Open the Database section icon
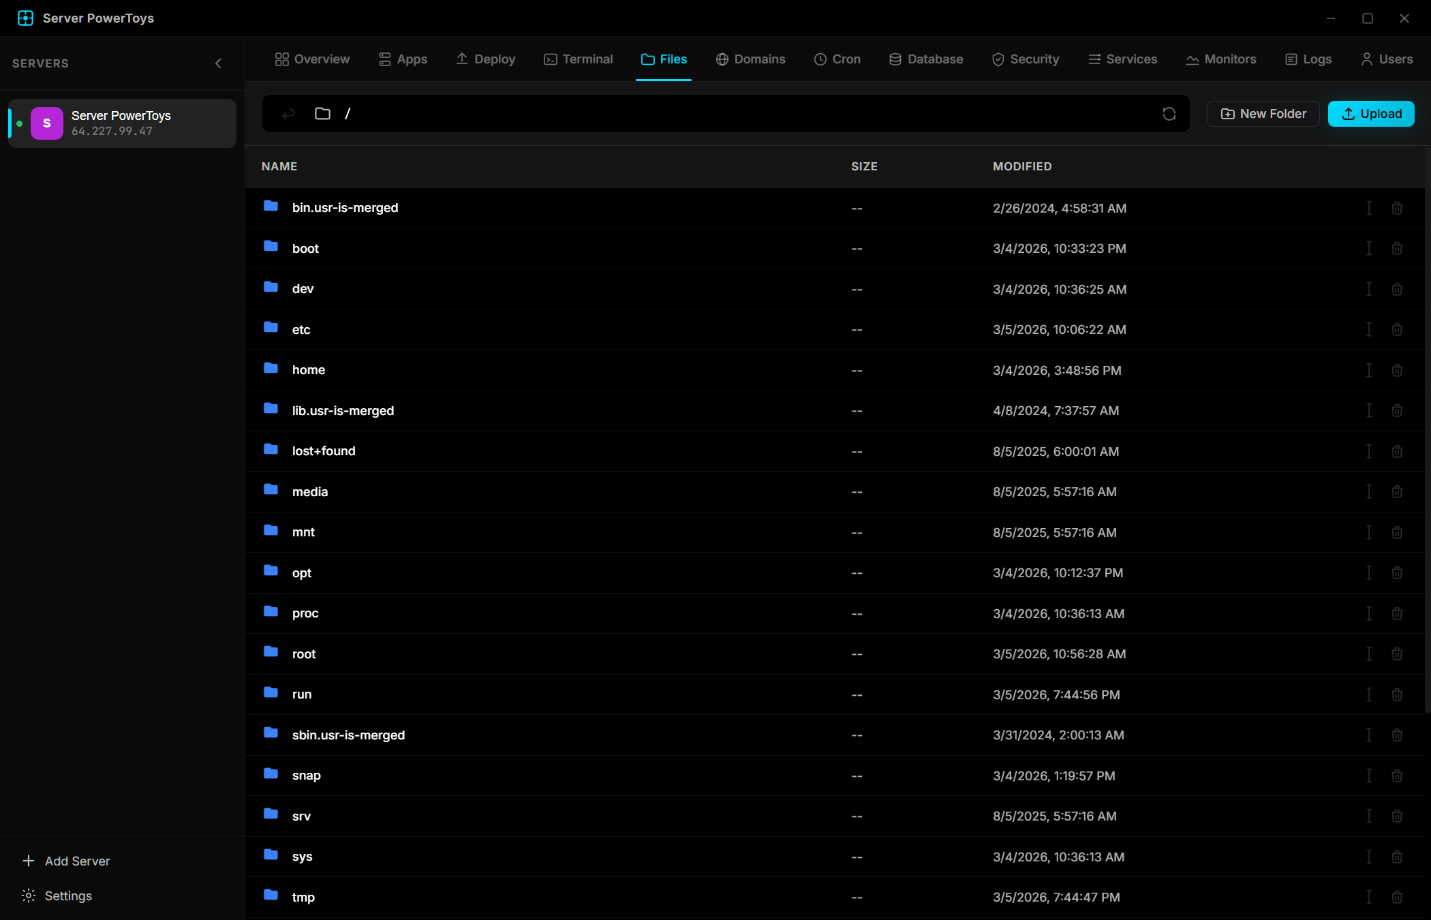 [x=895, y=59]
